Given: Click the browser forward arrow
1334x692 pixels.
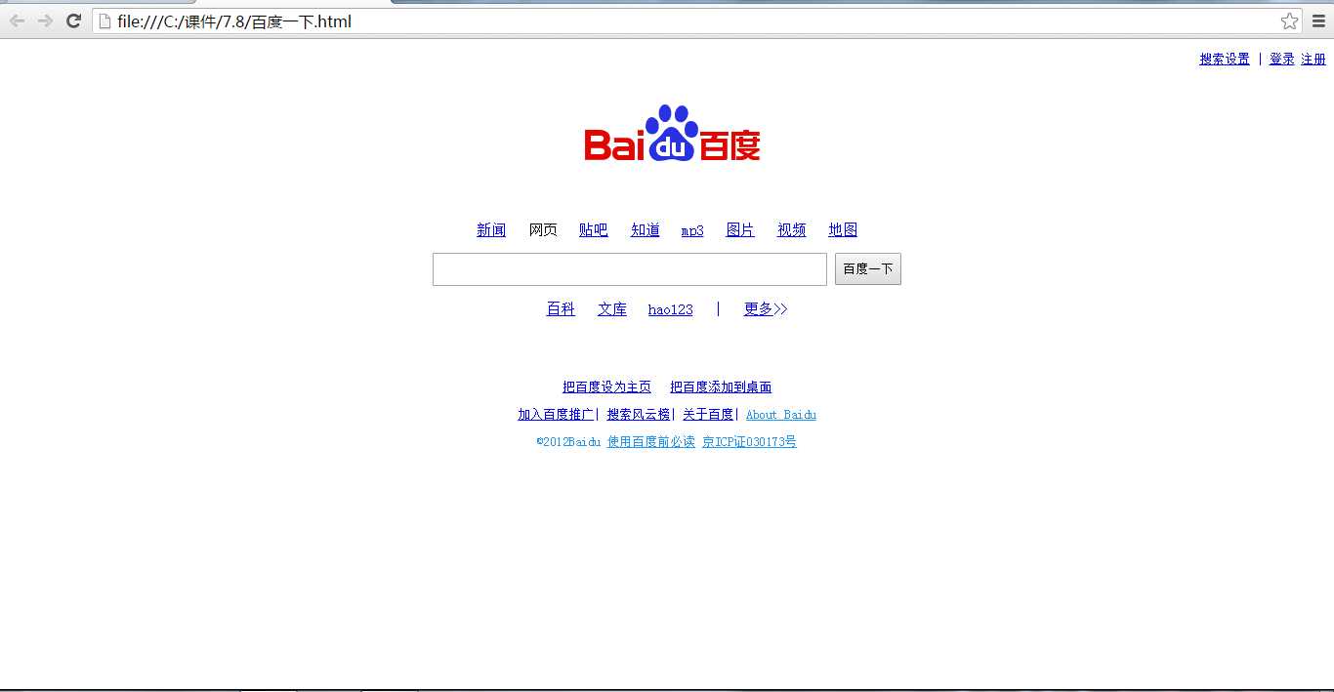Looking at the screenshot, I should (x=45, y=20).
